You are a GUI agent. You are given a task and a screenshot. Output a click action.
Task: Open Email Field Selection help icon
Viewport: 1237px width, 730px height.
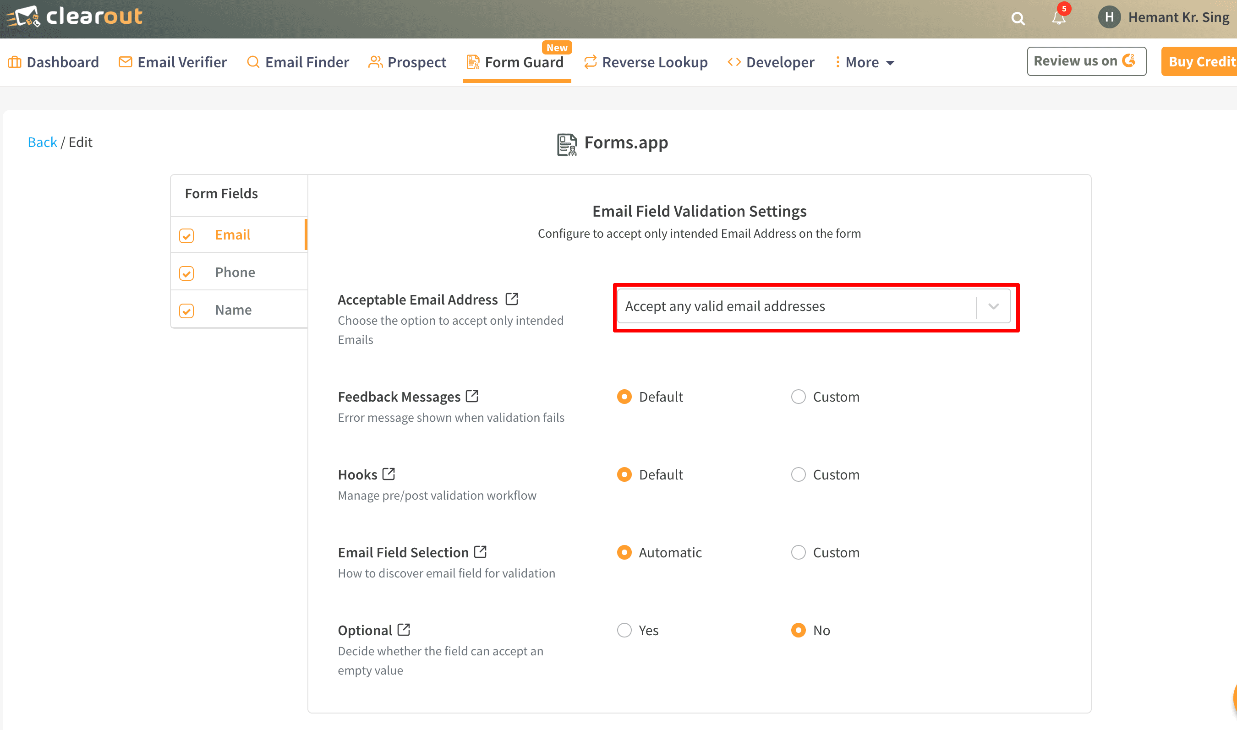480,552
